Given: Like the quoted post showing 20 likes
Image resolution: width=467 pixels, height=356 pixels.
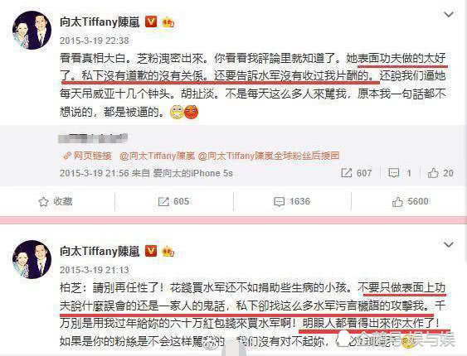Looking at the screenshot, I should click(440, 173).
